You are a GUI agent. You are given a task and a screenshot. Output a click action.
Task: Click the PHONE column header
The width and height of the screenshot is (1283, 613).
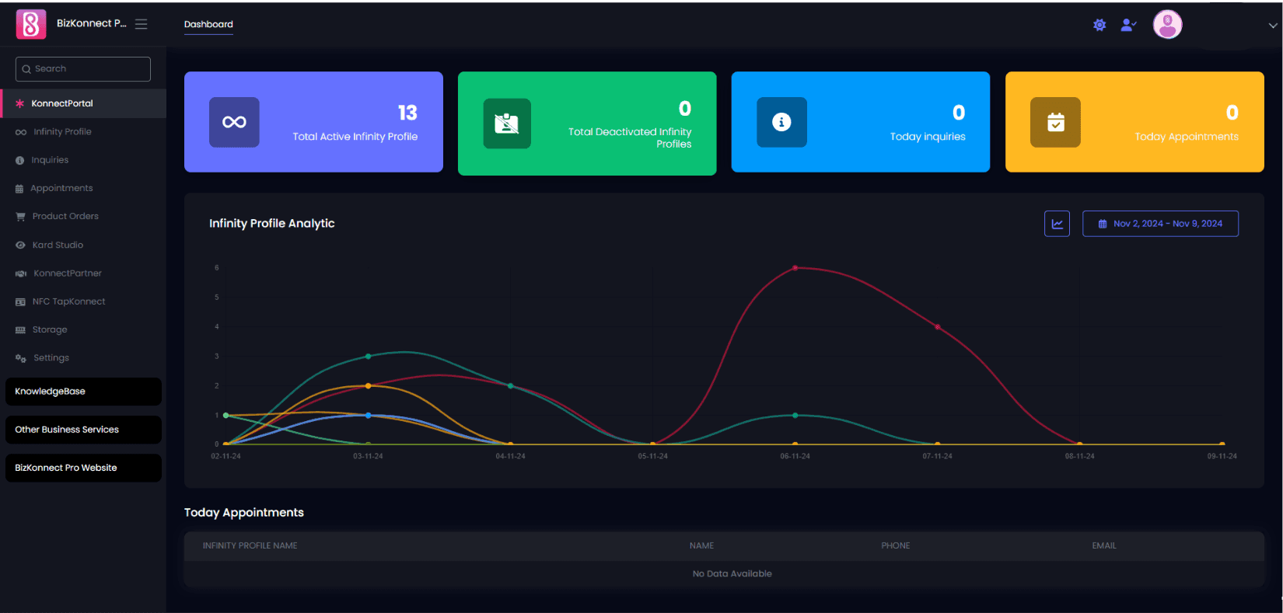tap(896, 546)
